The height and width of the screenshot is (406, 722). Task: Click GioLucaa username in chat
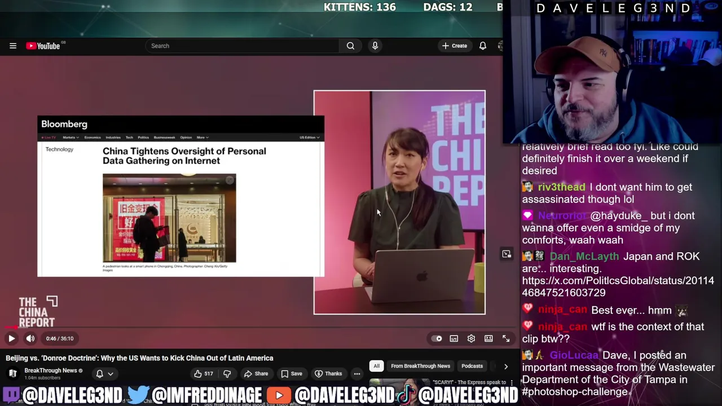[574, 355]
